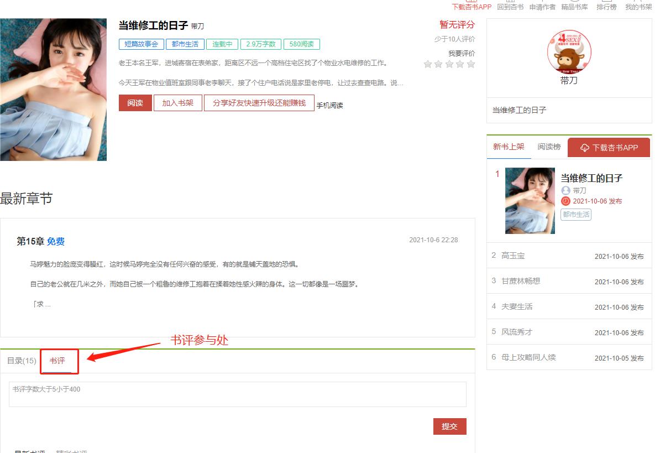The width and height of the screenshot is (660, 453).
Task: Open the 第15章 chapter title
Action: [30, 241]
